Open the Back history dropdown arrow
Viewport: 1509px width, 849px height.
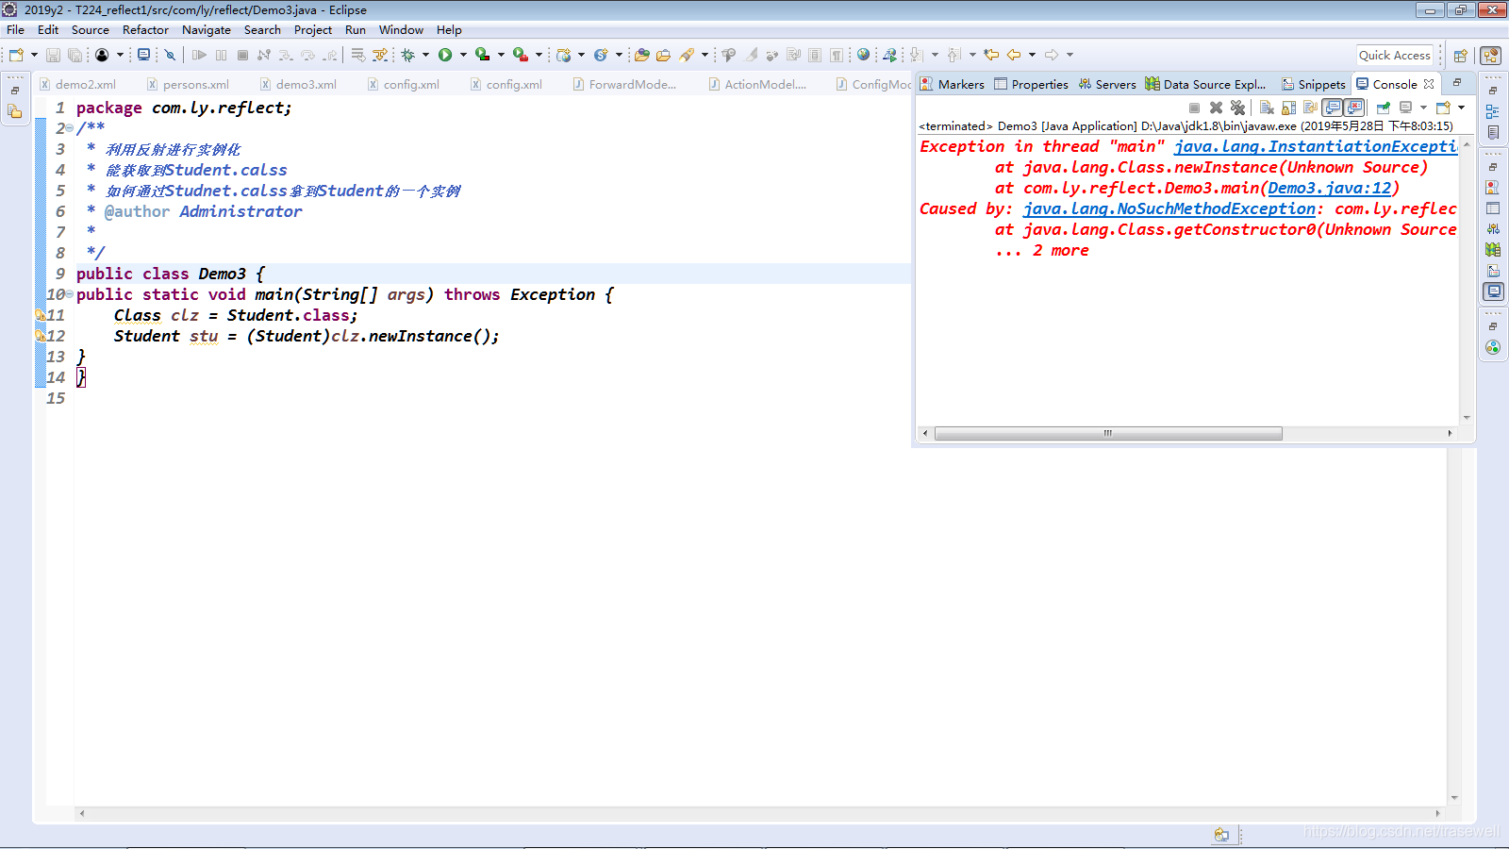pyautogui.click(x=1032, y=55)
